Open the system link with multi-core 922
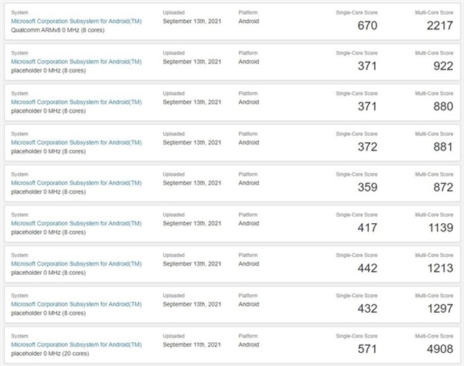The height and width of the screenshot is (366, 464). [x=77, y=62]
